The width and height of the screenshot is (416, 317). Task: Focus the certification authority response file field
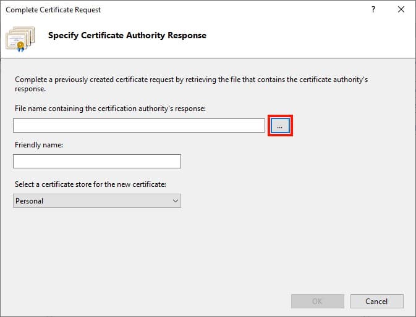[x=139, y=125]
